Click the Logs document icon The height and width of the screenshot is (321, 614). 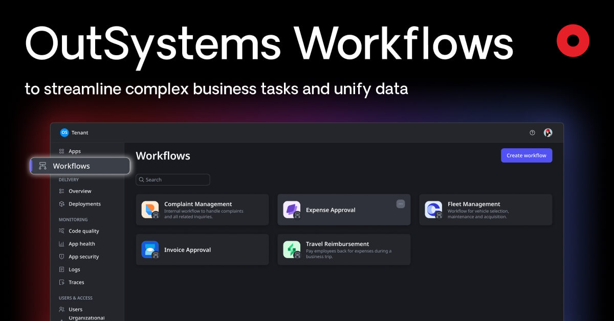point(61,269)
